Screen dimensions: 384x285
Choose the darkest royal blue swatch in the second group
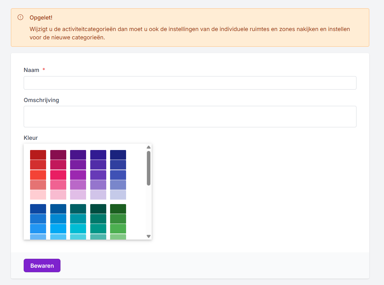38,209
